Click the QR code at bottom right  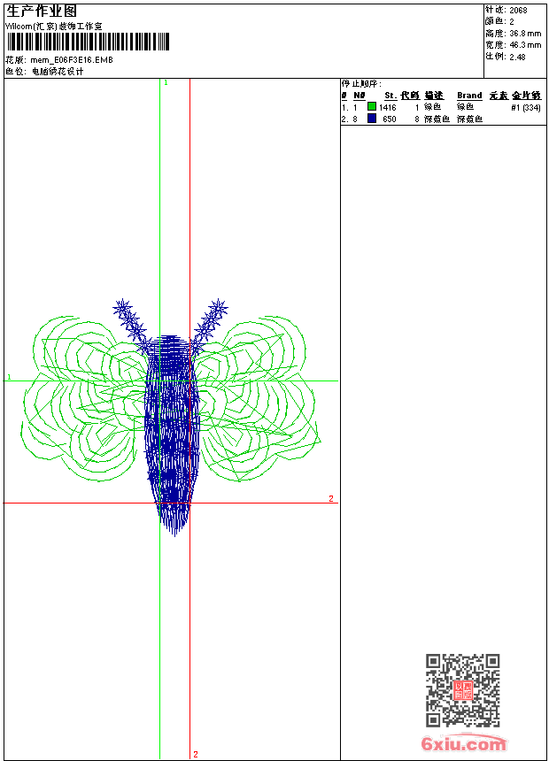pyautogui.click(x=463, y=690)
